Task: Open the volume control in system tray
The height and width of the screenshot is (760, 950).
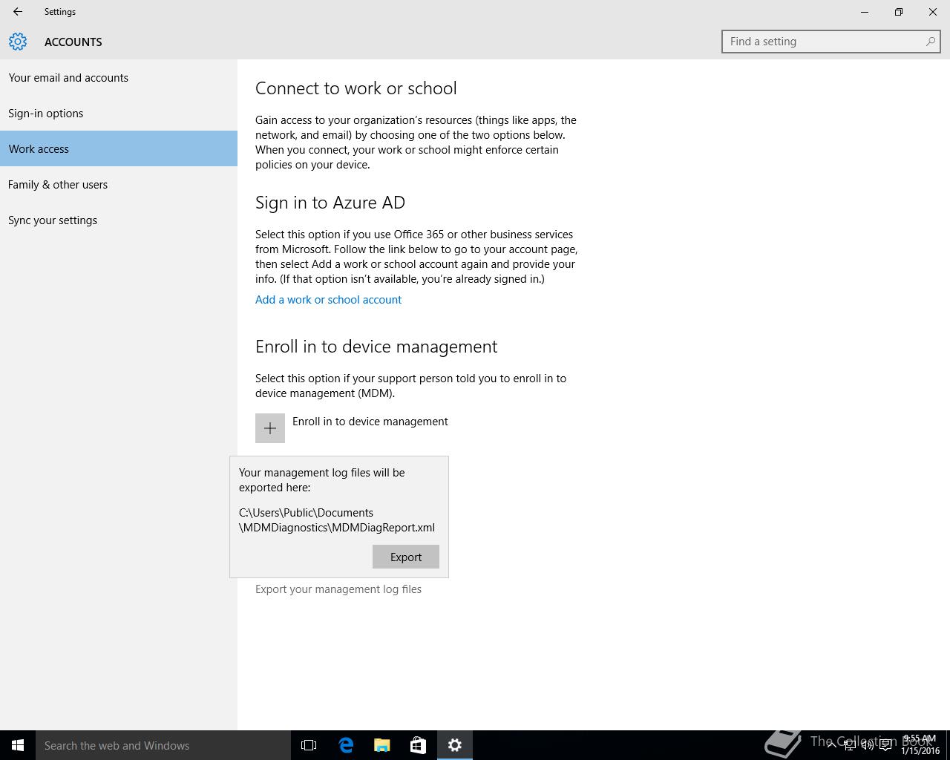Action: tap(867, 745)
